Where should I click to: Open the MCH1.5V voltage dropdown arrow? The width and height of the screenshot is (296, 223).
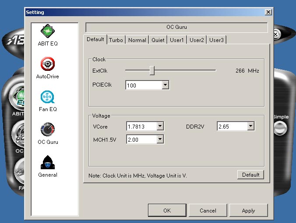click(x=160, y=139)
